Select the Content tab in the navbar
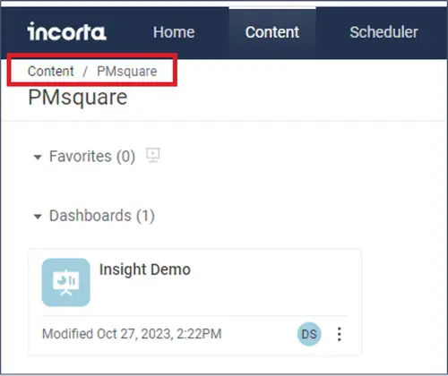 [272, 32]
